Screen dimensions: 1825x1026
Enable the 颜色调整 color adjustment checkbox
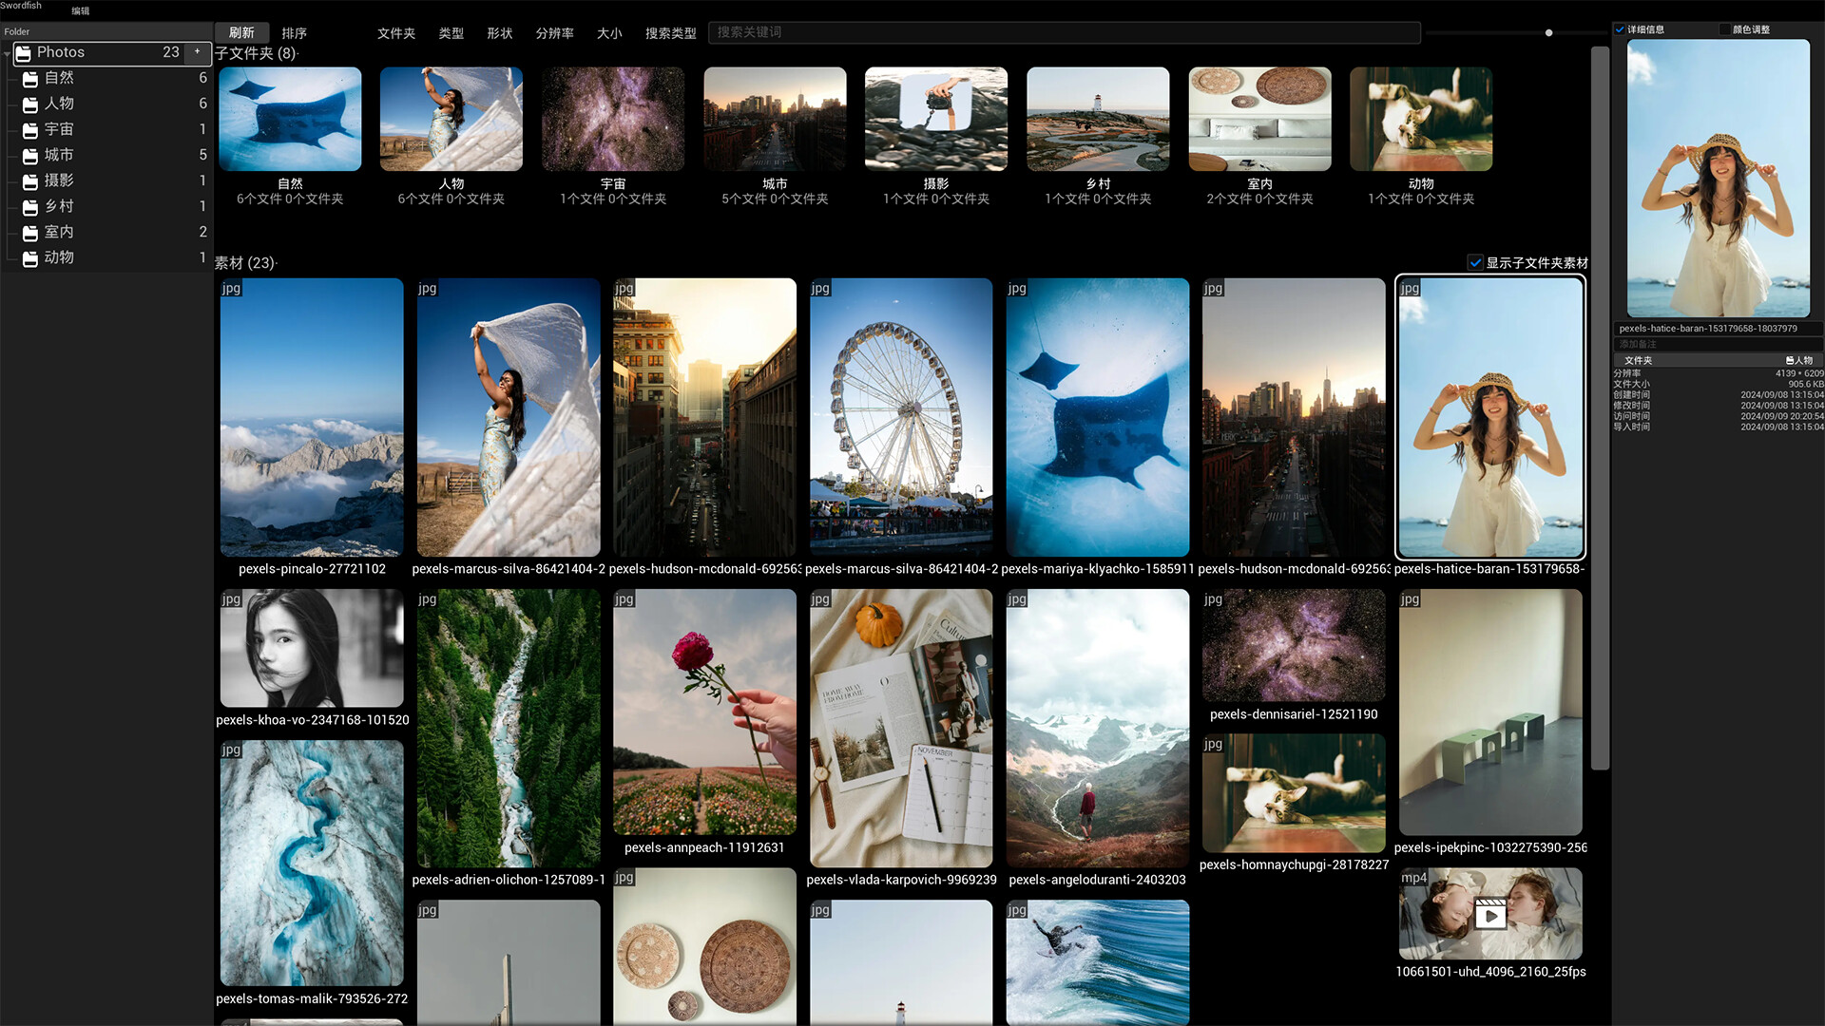coord(1723,29)
